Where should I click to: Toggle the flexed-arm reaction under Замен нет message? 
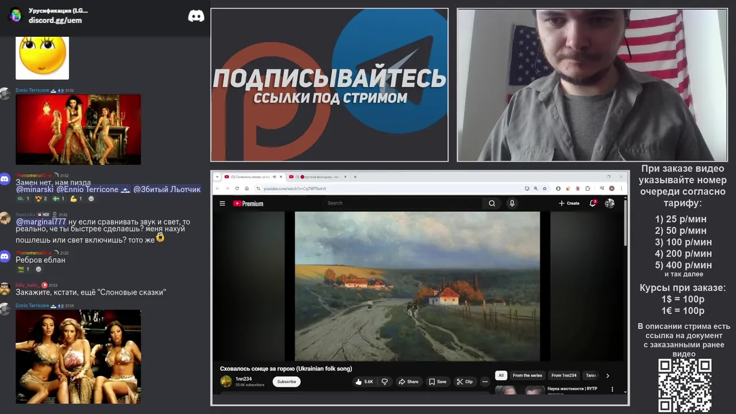pyautogui.click(x=75, y=198)
